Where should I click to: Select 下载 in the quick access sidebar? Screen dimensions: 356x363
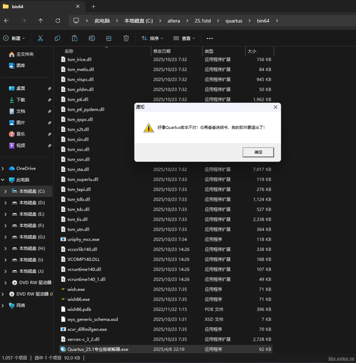(21, 100)
